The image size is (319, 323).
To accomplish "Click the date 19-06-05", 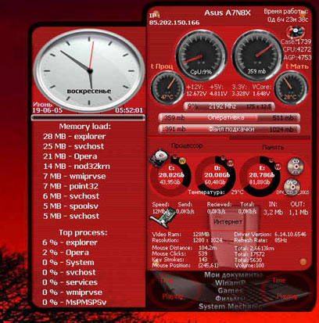I will point(48,110).
